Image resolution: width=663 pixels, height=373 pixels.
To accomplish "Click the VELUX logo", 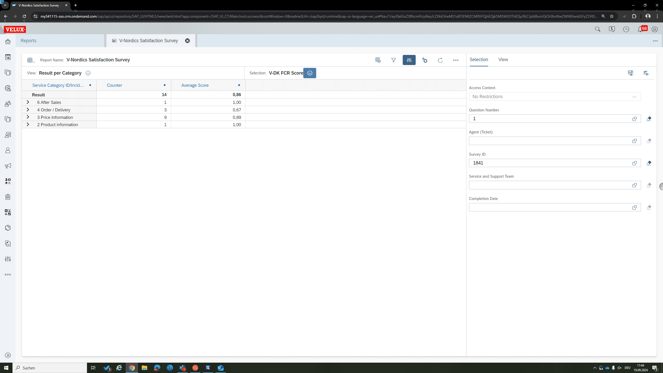I will [15, 30].
